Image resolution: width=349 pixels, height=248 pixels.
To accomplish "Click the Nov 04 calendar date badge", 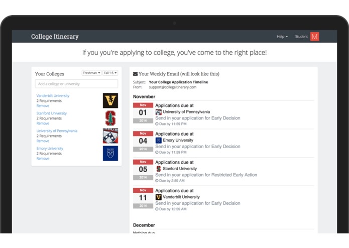I will 143,142.
